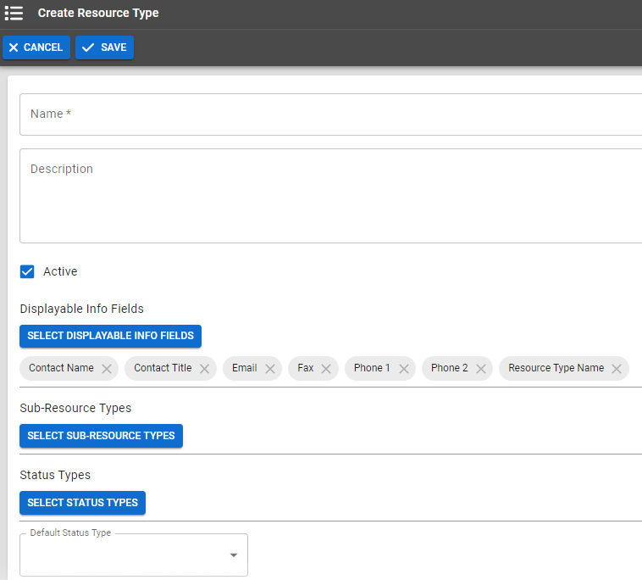
Task: Remove the Email chip
Action: coord(270,369)
